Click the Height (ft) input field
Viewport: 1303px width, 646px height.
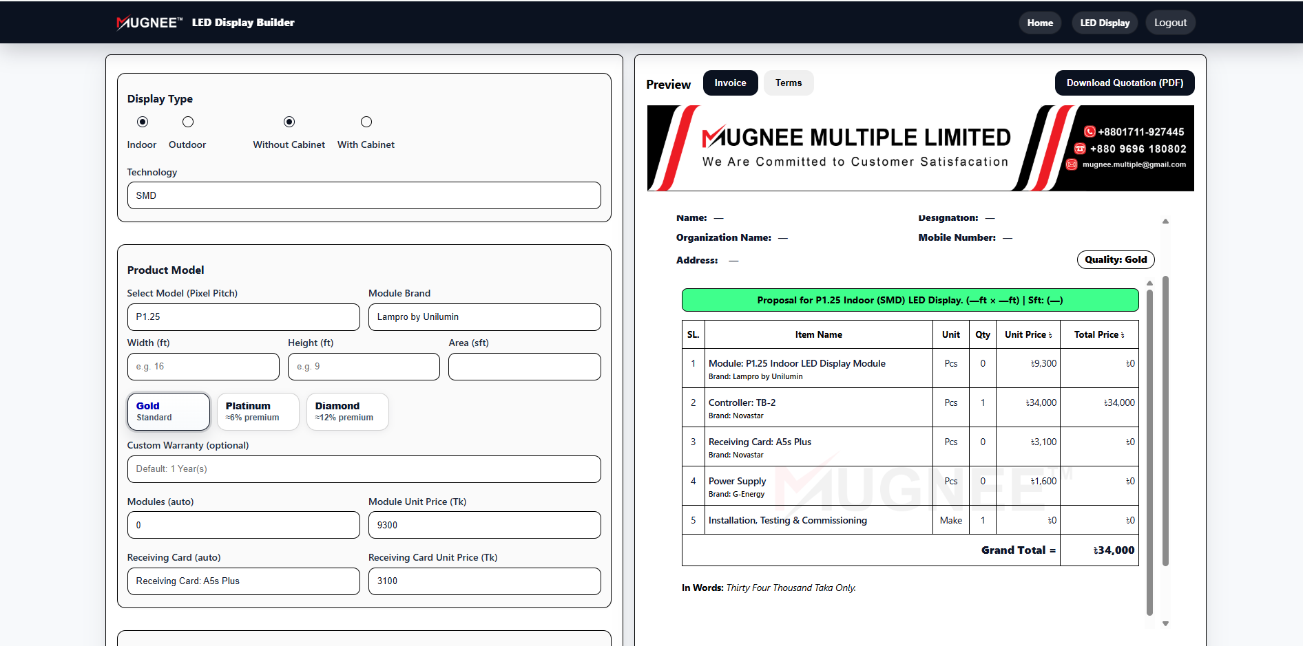[x=364, y=367]
